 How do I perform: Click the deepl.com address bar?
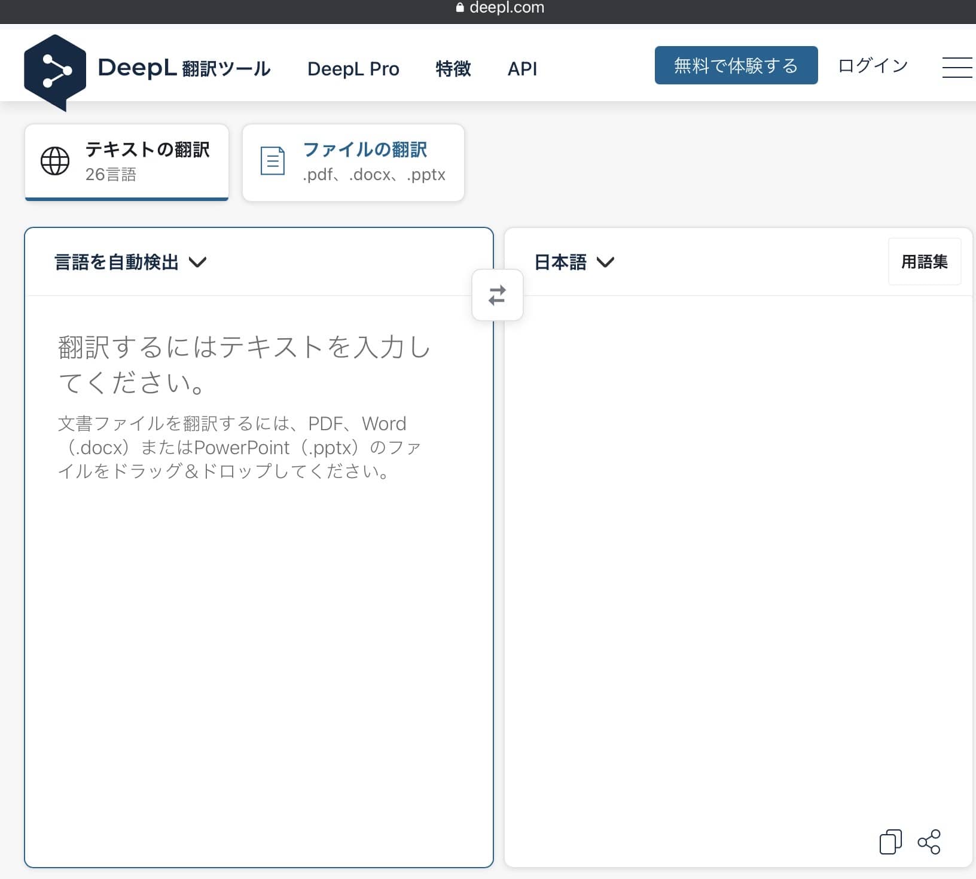(x=500, y=8)
